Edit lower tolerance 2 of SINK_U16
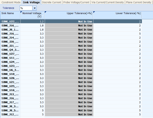Screen dimensions: 153x118 [118, 90]
